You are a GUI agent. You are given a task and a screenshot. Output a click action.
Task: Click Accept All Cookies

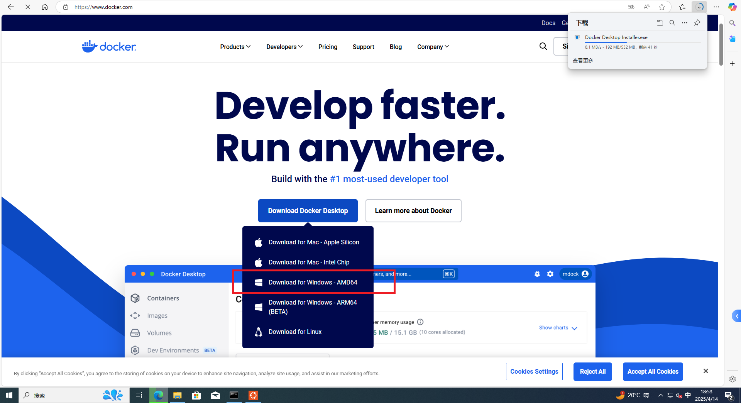point(653,371)
